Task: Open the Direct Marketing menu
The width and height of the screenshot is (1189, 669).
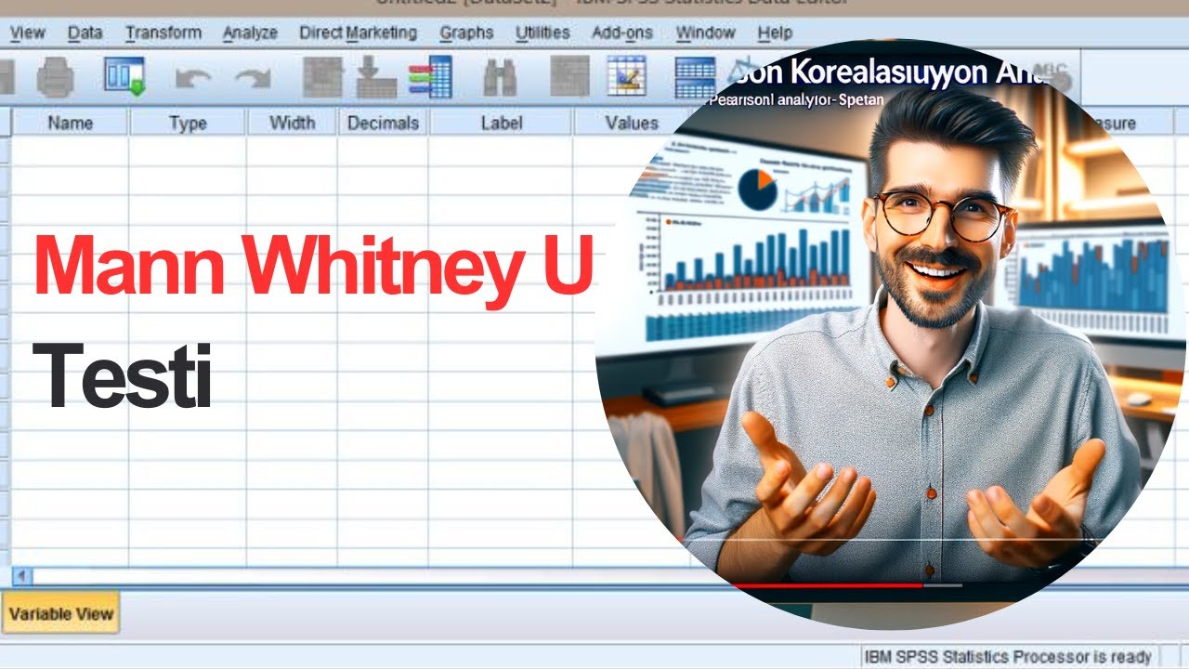Action: (358, 33)
